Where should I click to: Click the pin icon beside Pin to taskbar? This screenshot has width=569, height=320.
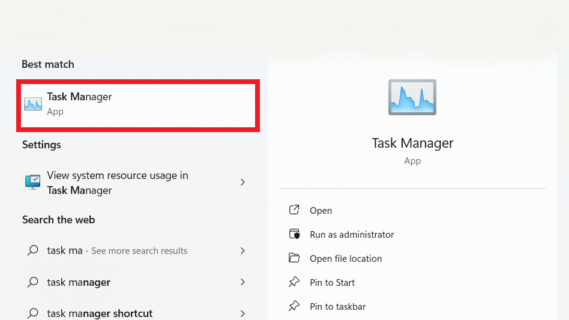[x=294, y=306]
